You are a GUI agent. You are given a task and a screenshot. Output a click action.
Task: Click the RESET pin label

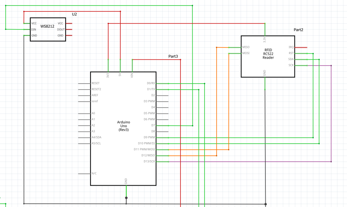pos(96,83)
